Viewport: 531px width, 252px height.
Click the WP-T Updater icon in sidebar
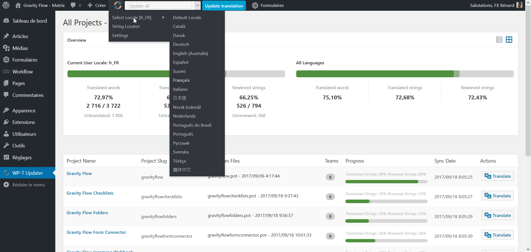point(6,173)
